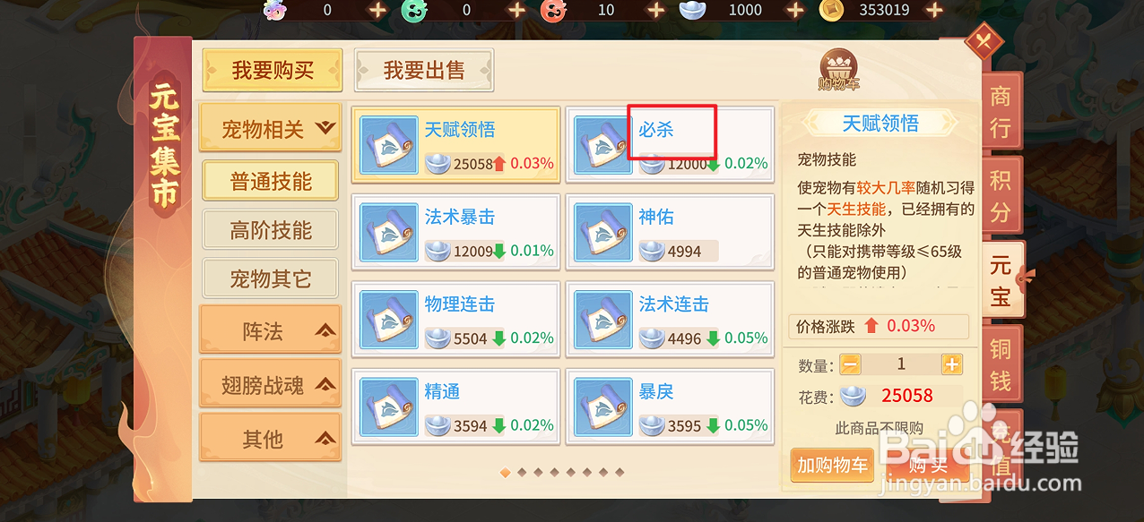Go to second page dot indicator

pos(522,472)
